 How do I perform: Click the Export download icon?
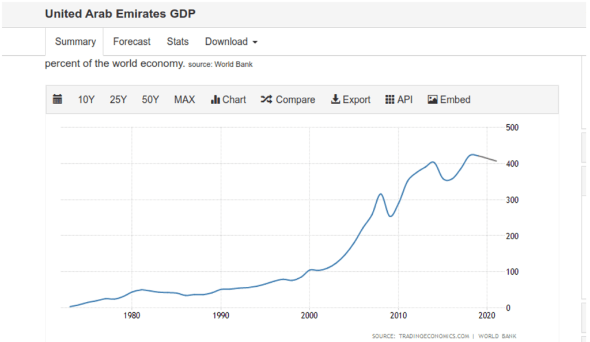coord(335,99)
